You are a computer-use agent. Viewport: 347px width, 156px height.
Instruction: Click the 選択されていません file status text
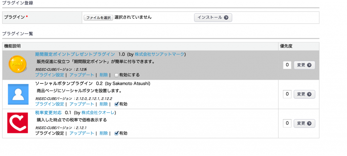(133, 17)
